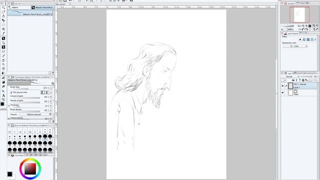Viewport: 320px width, 180px height.
Task: Click zoom in icon in Navigator
Action: point(306,26)
